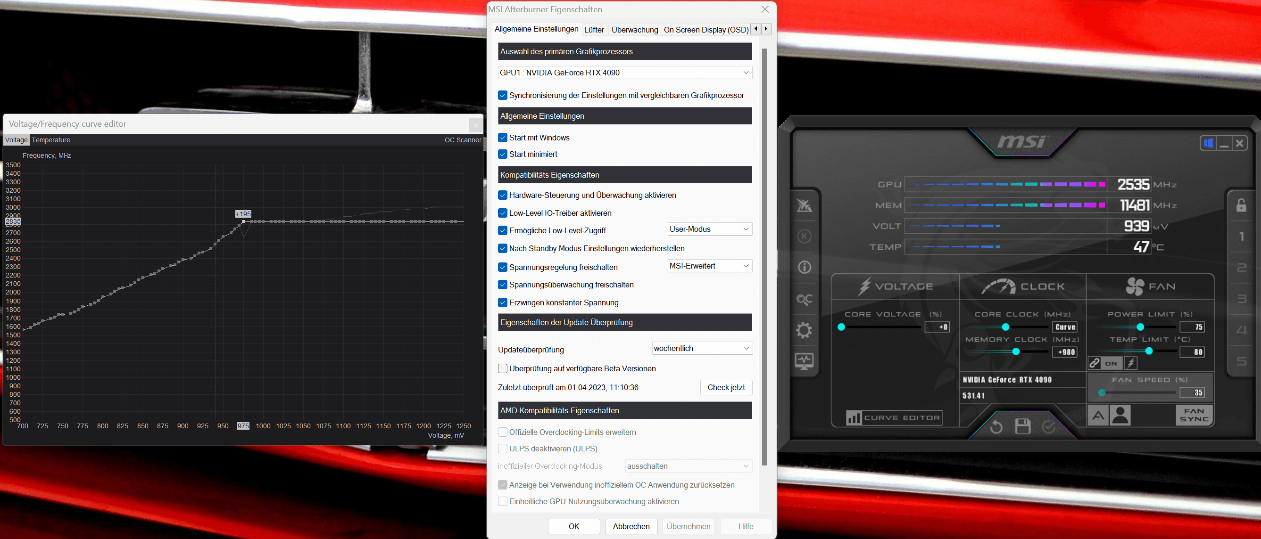This screenshot has height=539, width=1261.
Task: Click the OC Scanner magnifier icon in the sidebar
Action: [805, 299]
